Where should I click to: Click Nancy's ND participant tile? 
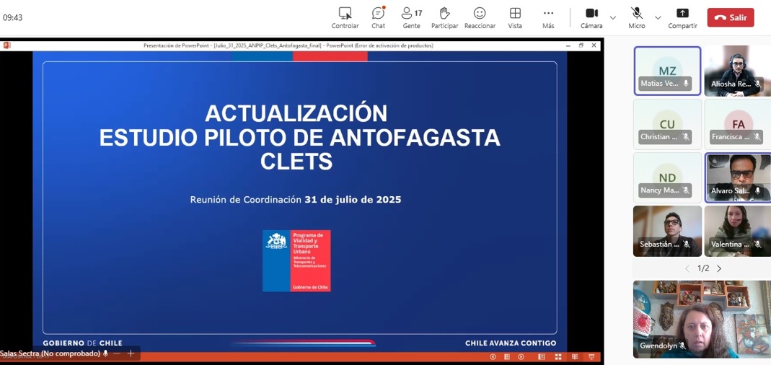[x=667, y=177]
